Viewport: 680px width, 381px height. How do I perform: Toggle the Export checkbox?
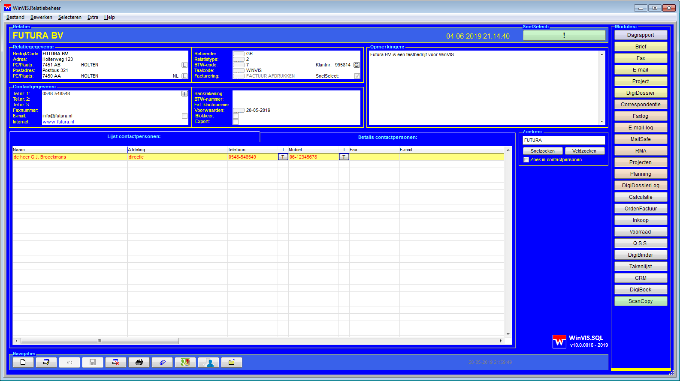pos(236,122)
